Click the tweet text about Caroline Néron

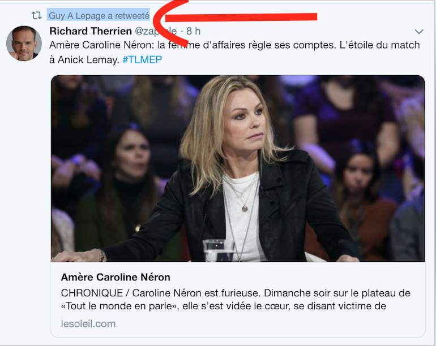click(x=234, y=52)
